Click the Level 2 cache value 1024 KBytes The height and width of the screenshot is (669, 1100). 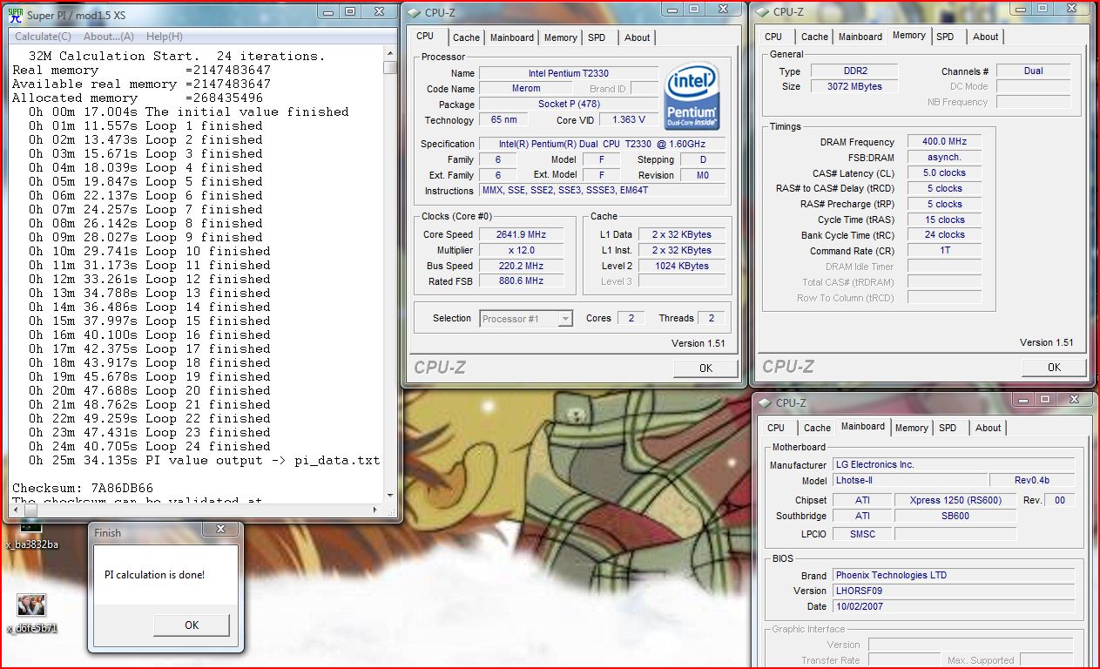(x=681, y=267)
